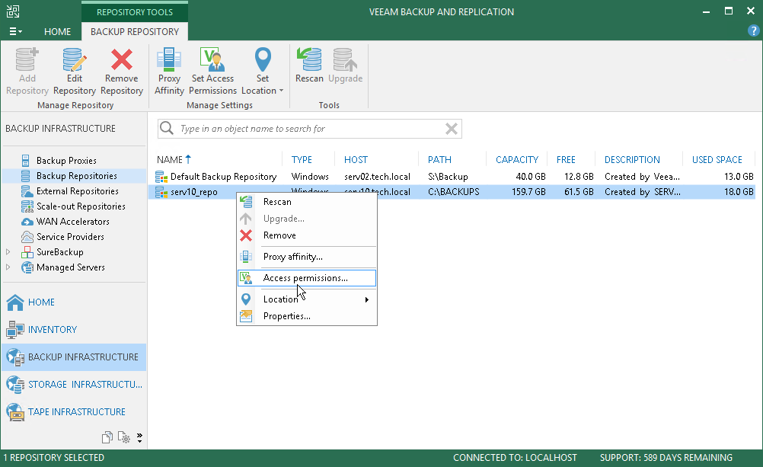Clear the search box with X
Image resolution: width=763 pixels, height=467 pixels.
coord(451,129)
